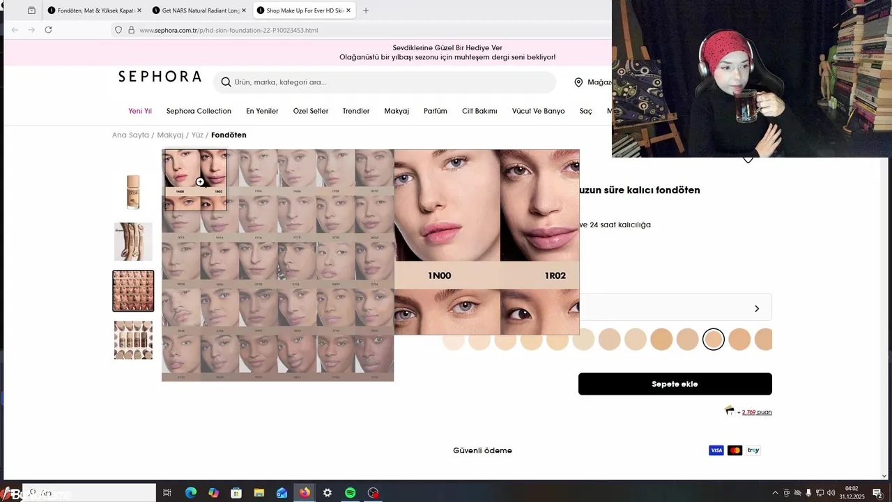Pick the swatch immediately right of the selected shade
Viewport: 892px width, 502px height.
pos(739,340)
